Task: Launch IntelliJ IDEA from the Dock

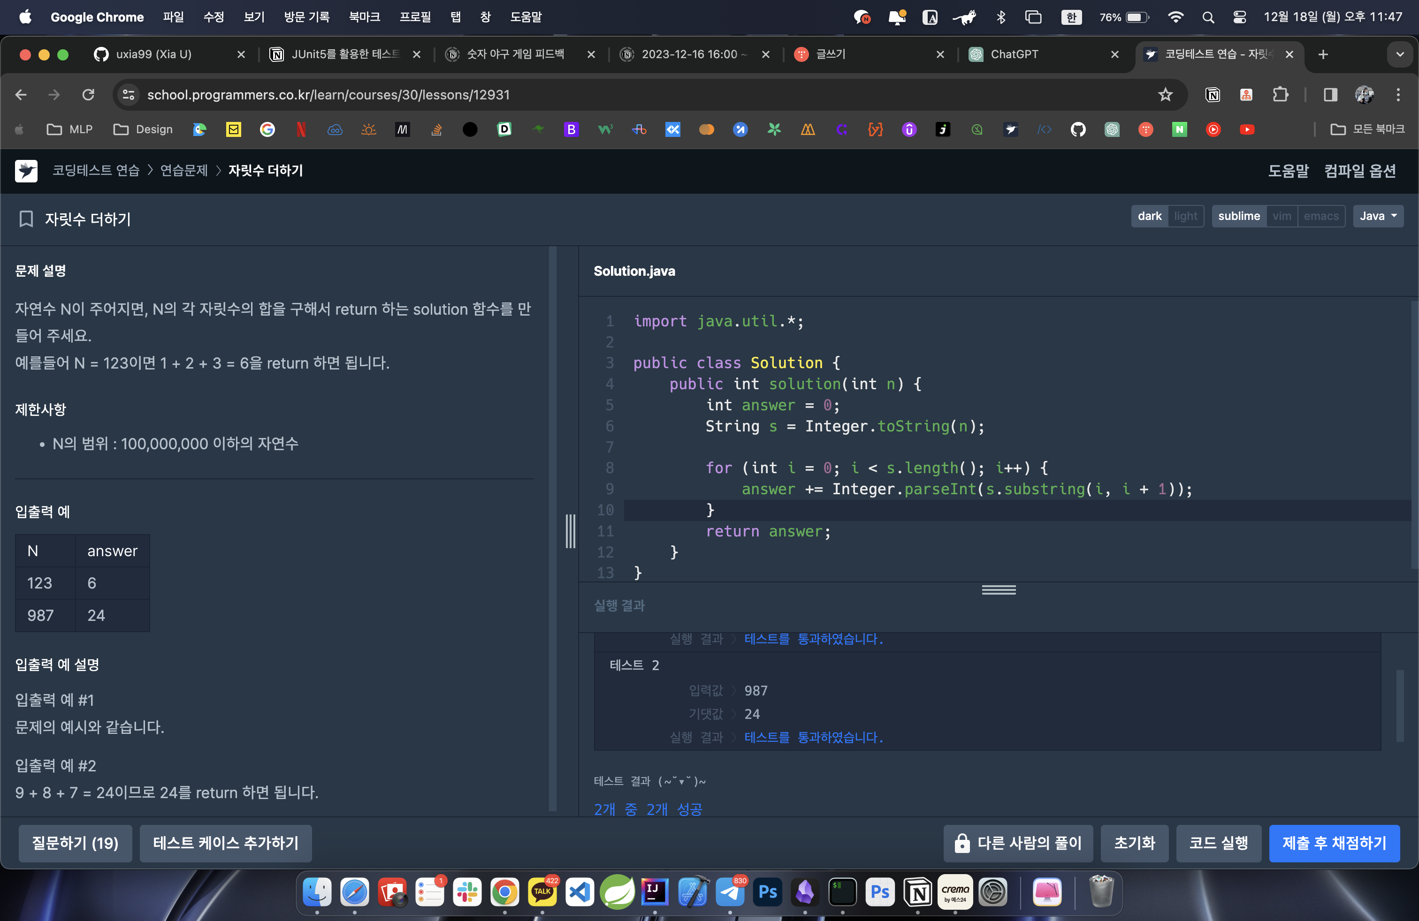Action: (x=654, y=892)
